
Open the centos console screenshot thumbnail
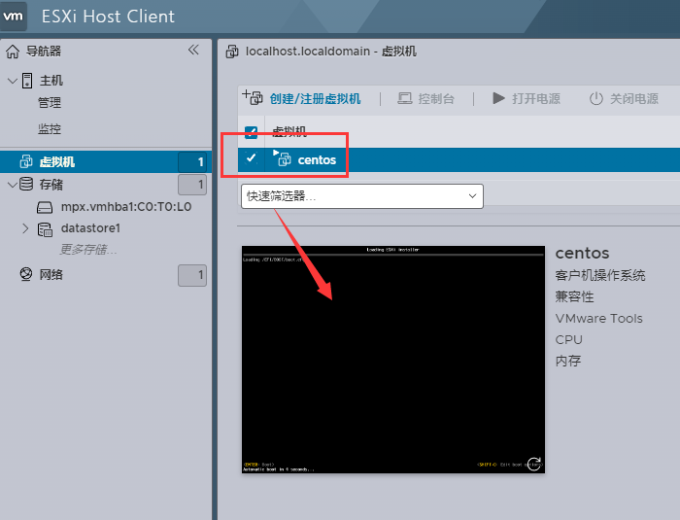point(392,360)
